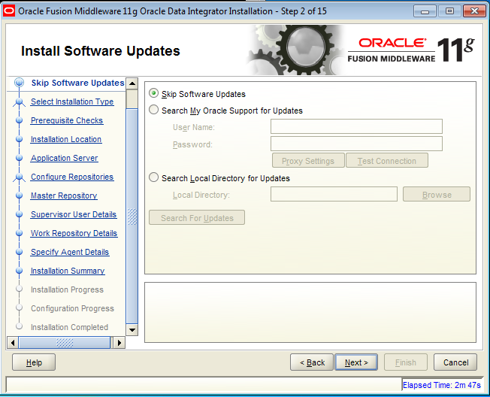Click the current step circle icon beside Skip Software Updates

20,83
